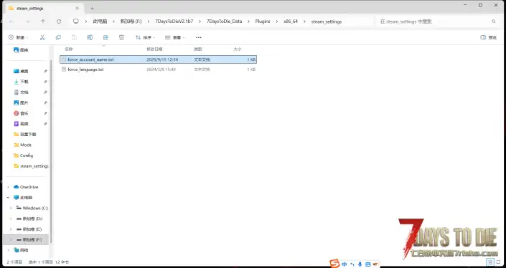This screenshot has width=506, height=268.
Task: Expand the OneDrive tree node
Action: tap(8, 187)
